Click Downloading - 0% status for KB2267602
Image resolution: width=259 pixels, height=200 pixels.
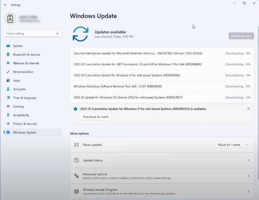(x=238, y=53)
